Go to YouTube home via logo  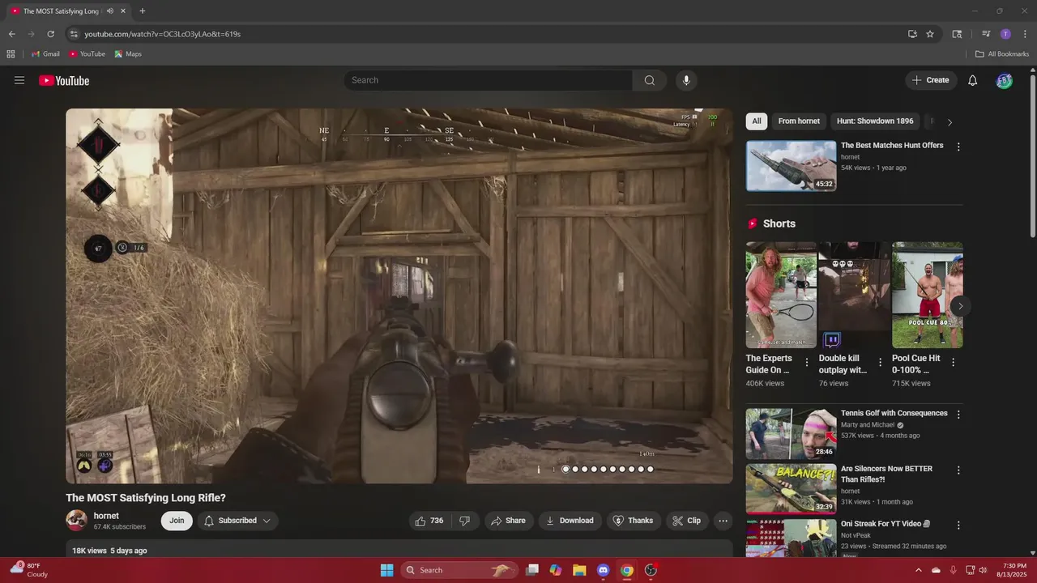coord(64,80)
